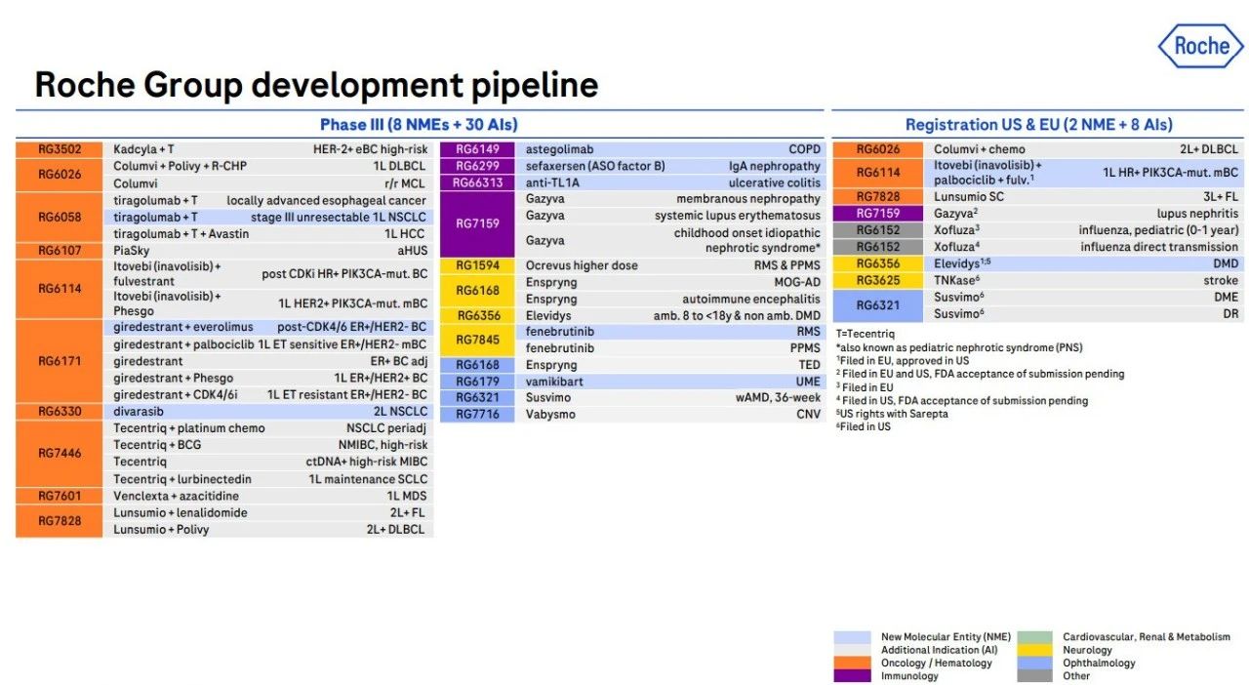Click 'wAMD, 36-week' indication

point(778,398)
